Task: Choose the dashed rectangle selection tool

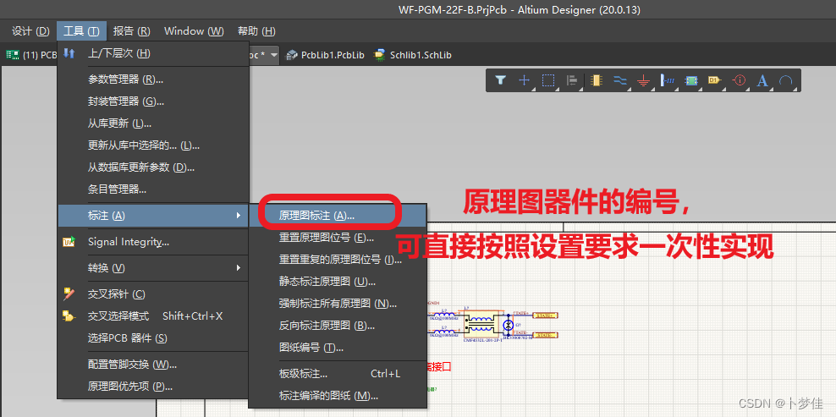Action: pos(548,80)
